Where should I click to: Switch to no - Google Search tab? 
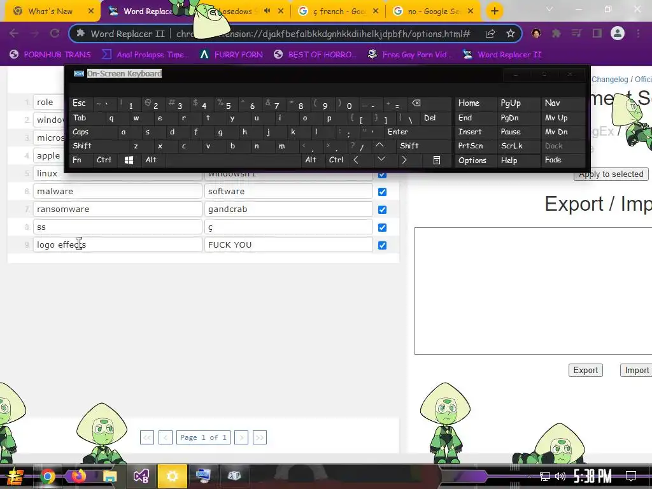(433, 11)
